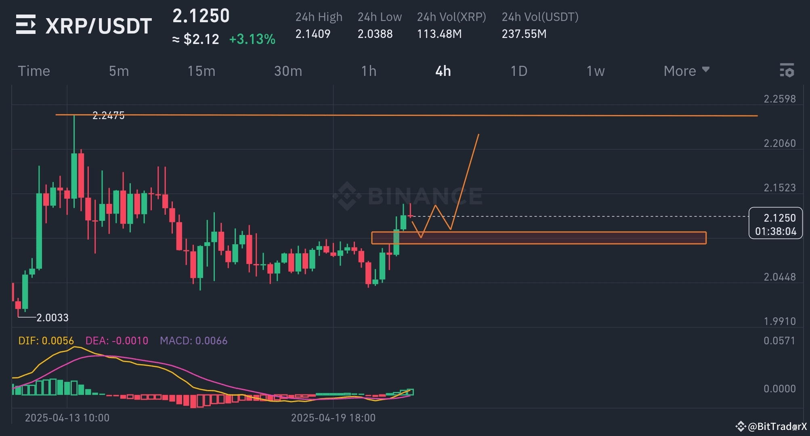Switch to the 1D timeframe

click(x=518, y=71)
